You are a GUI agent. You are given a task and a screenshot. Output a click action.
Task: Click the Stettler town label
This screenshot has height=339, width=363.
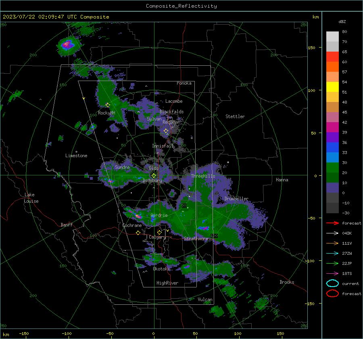[x=235, y=116]
